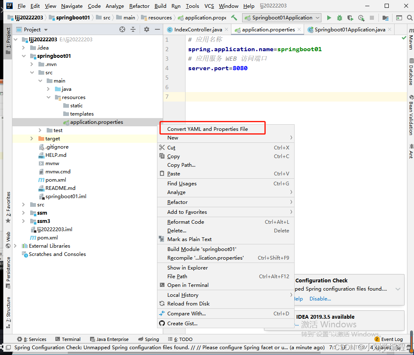Open the Services tool window
Image resolution: width=414 pixels, height=355 pixels.
[x=32, y=339]
